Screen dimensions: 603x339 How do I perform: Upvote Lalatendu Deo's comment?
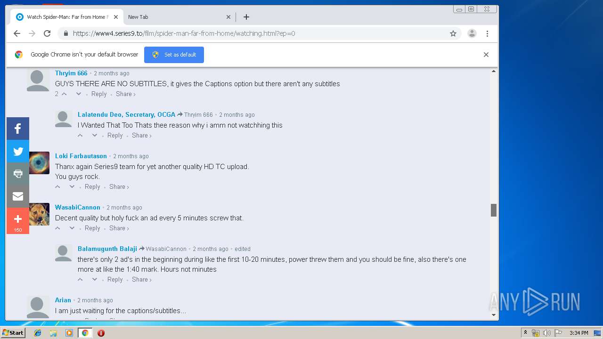pyautogui.click(x=80, y=136)
